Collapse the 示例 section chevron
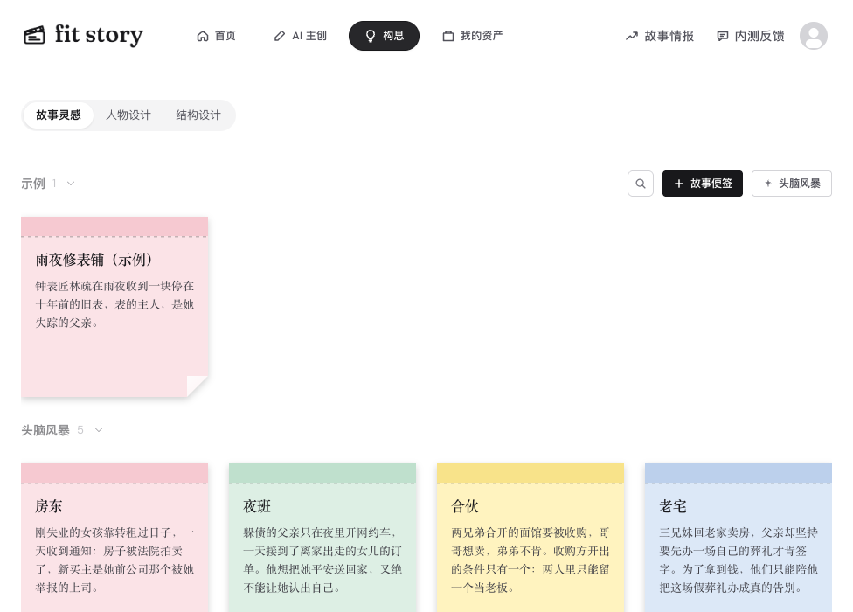The height and width of the screenshot is (612, 853). [71, 184]
